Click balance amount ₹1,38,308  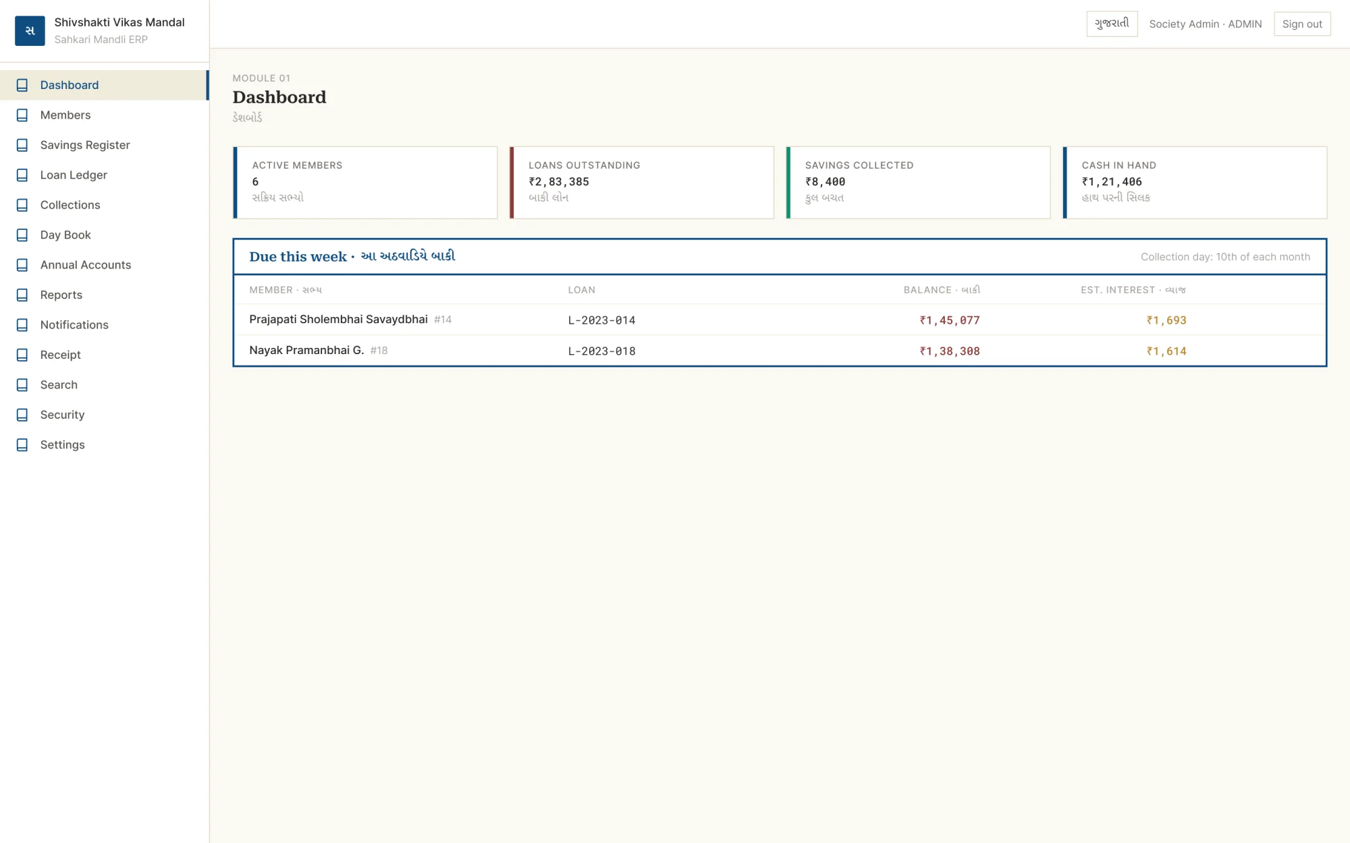(950, 351)
